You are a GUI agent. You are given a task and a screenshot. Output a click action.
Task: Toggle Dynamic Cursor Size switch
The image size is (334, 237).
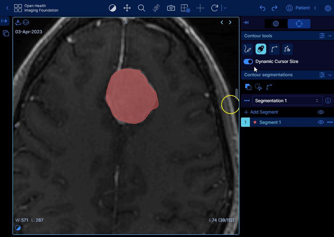[x=248, y=62]
